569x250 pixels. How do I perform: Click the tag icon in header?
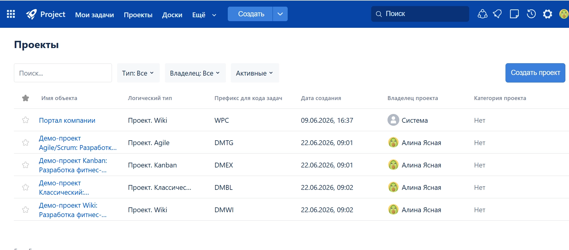497,14
